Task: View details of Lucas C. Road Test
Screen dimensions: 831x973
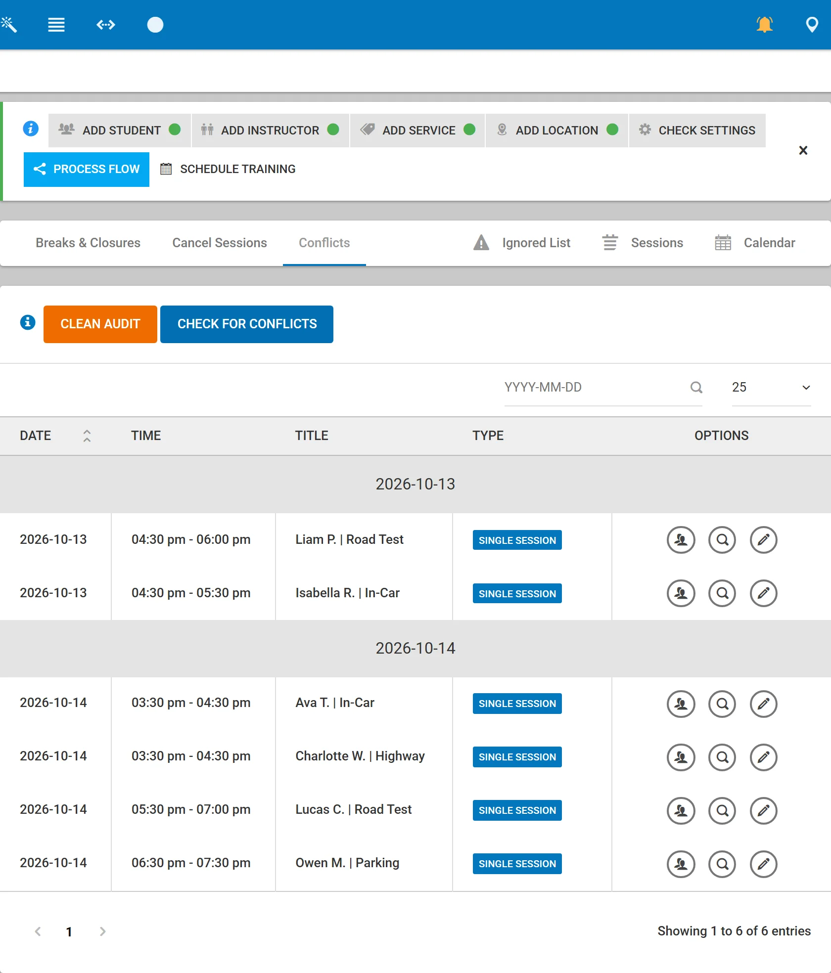Action: point(722,810)
